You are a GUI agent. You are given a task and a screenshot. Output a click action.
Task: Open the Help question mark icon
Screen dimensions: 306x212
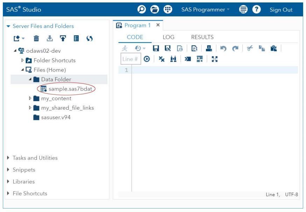(256, 9)
